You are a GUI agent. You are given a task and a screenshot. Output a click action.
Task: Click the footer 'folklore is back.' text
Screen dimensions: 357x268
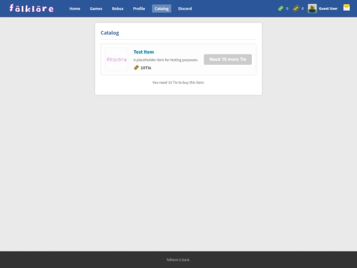[178, 260]
